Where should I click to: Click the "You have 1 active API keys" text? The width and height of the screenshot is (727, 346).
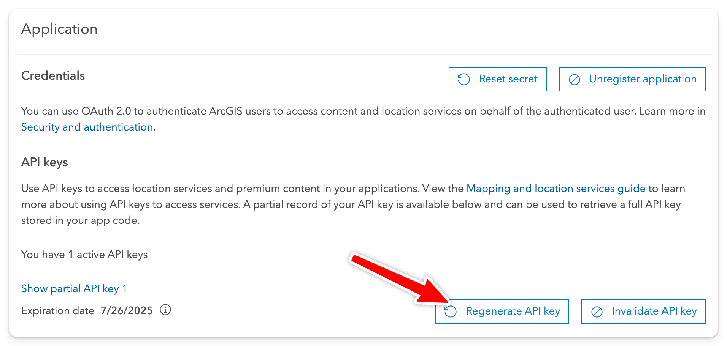pos(84,255)
